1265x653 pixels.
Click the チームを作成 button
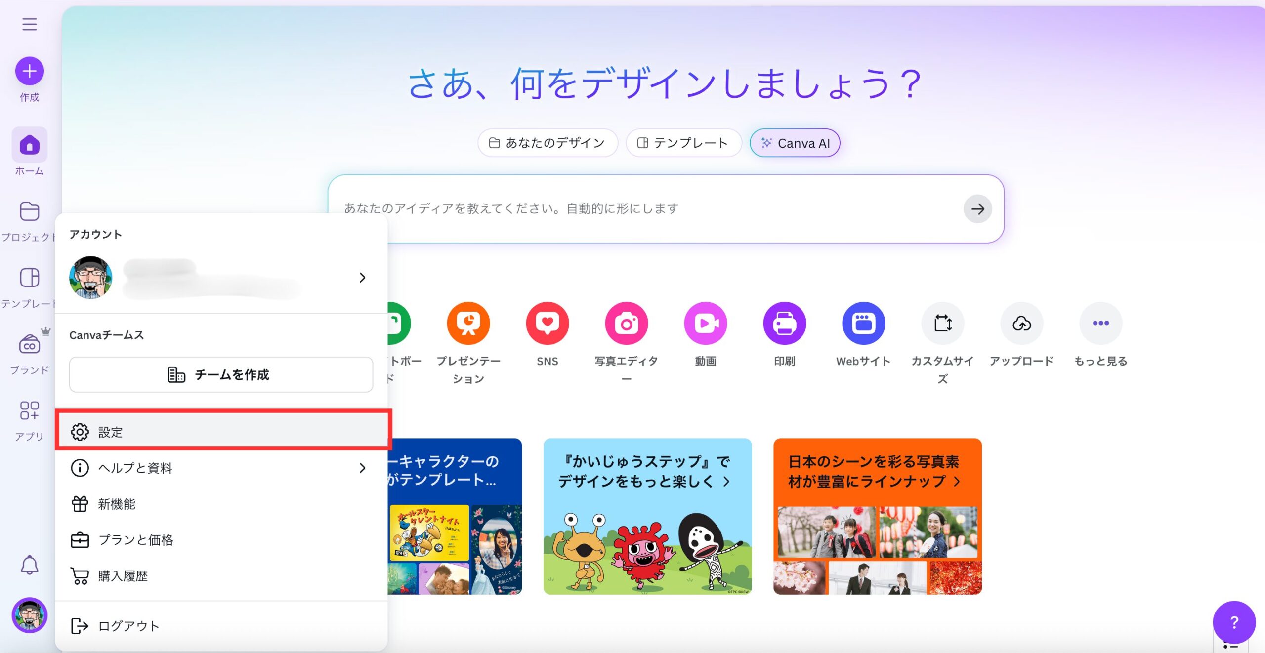pyautogui.click(x=221, y=374)
